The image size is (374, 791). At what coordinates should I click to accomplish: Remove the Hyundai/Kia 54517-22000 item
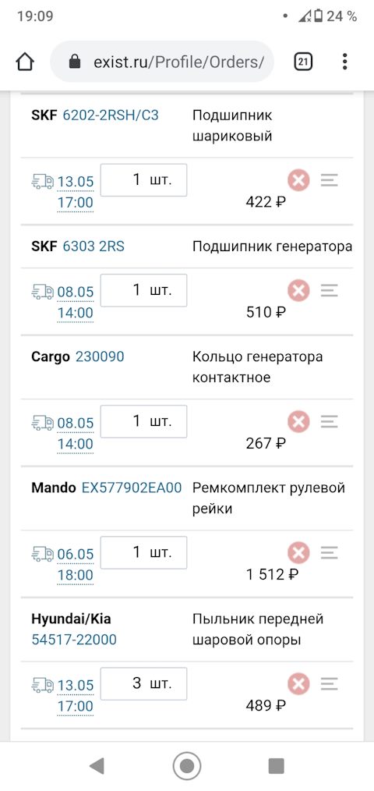[299, 684]
